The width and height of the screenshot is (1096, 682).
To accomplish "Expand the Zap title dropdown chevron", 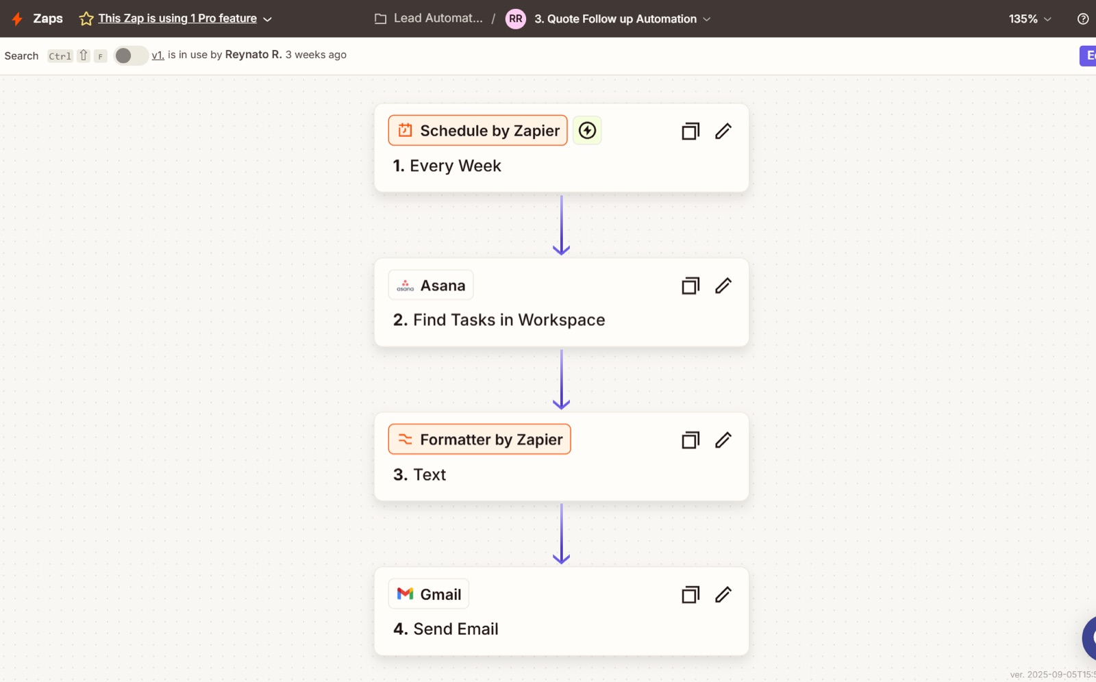I will tap(707, 19).
